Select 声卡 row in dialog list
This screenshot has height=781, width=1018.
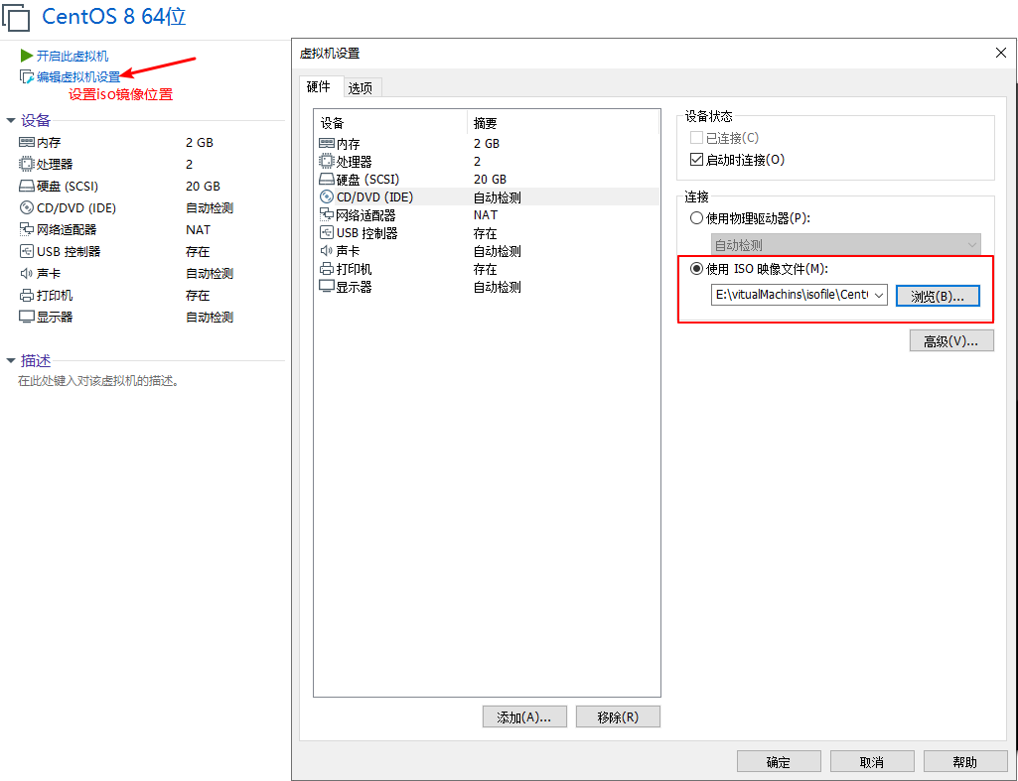pyautogui.click(x=487, y=251)
